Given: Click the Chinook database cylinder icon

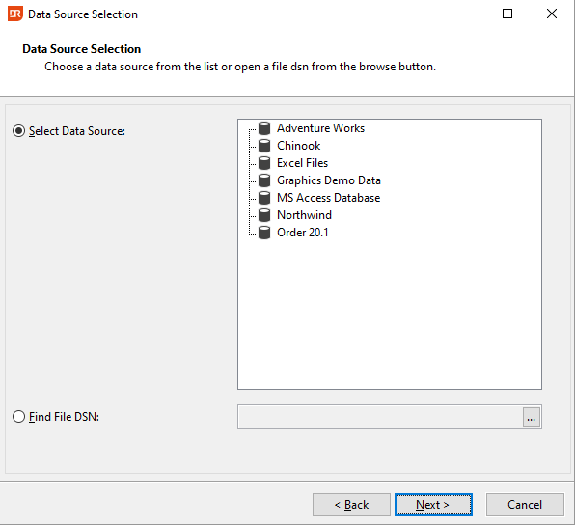Looking at the screenshot, I should point(264,146).
